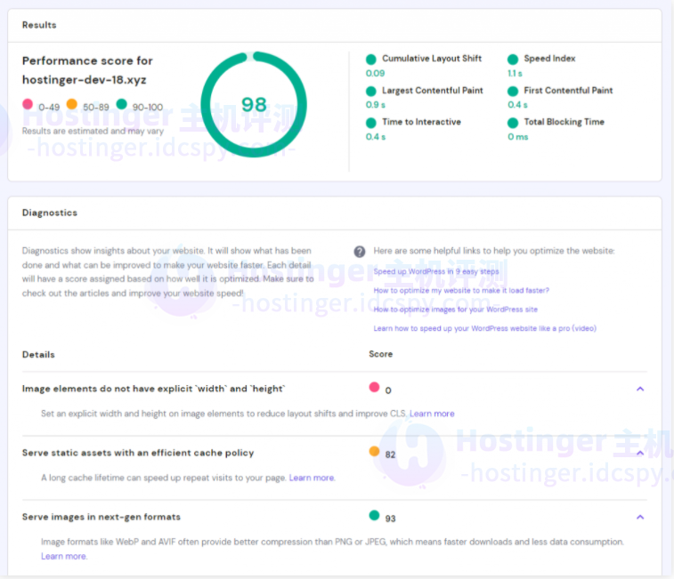
Task: Collapse the static assets cache policy row
Action: coord(639,453)
